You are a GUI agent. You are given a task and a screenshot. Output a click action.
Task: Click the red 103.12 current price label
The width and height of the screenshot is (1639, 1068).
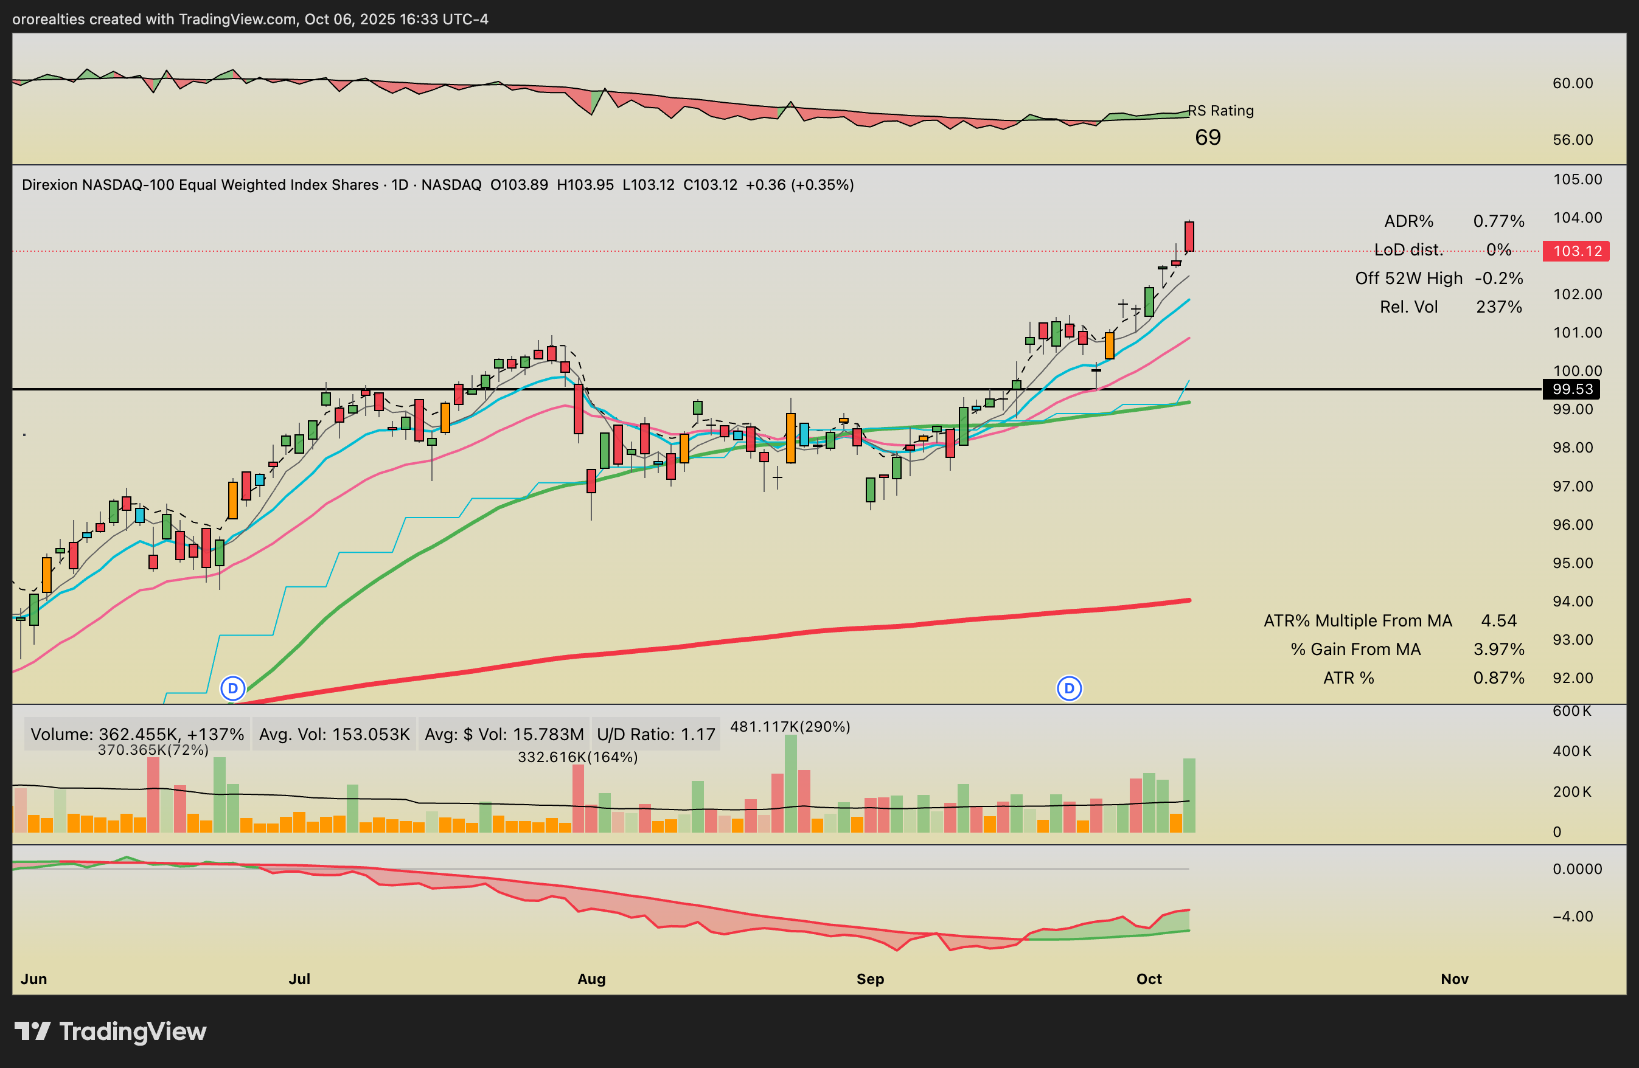1576,251
